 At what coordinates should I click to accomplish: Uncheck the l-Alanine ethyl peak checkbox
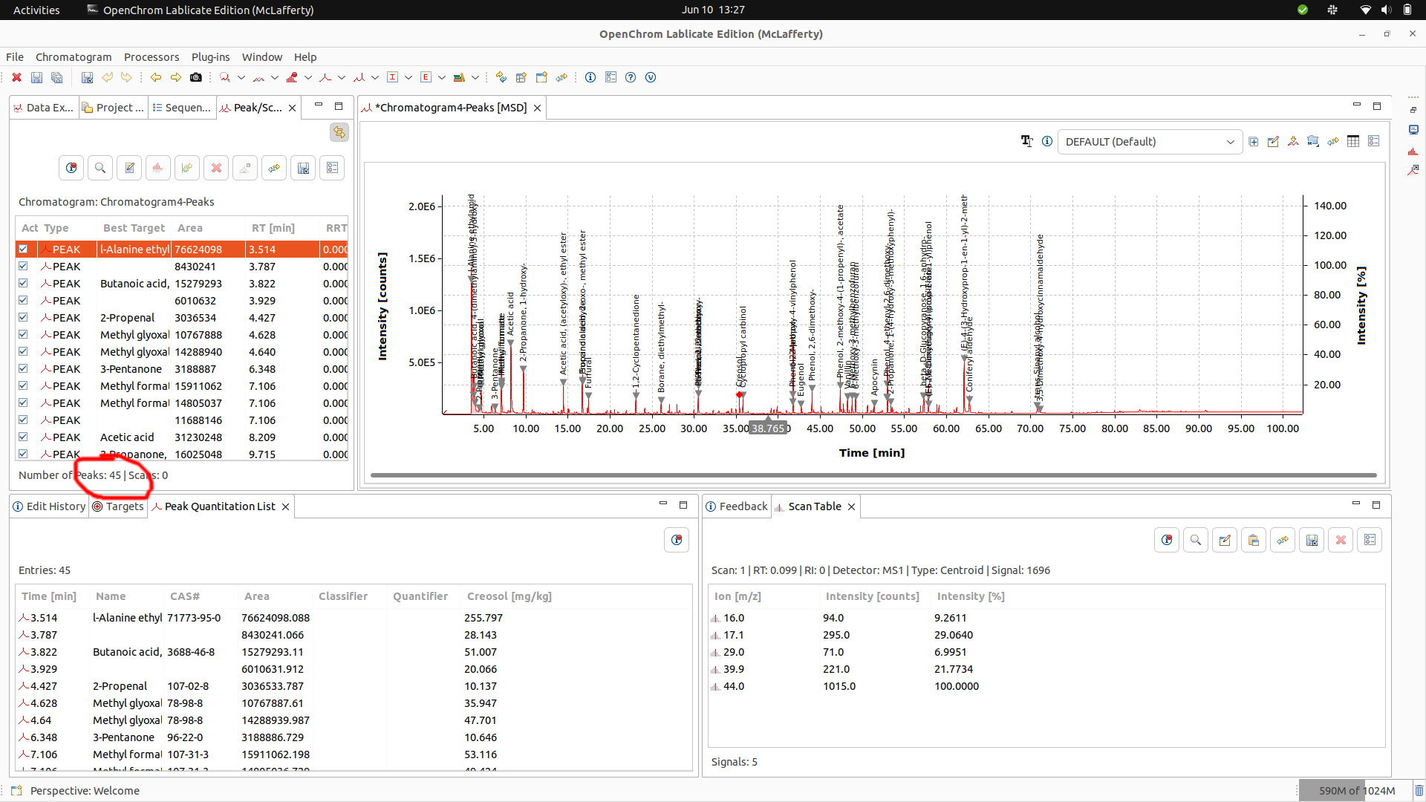click(23, 250)
